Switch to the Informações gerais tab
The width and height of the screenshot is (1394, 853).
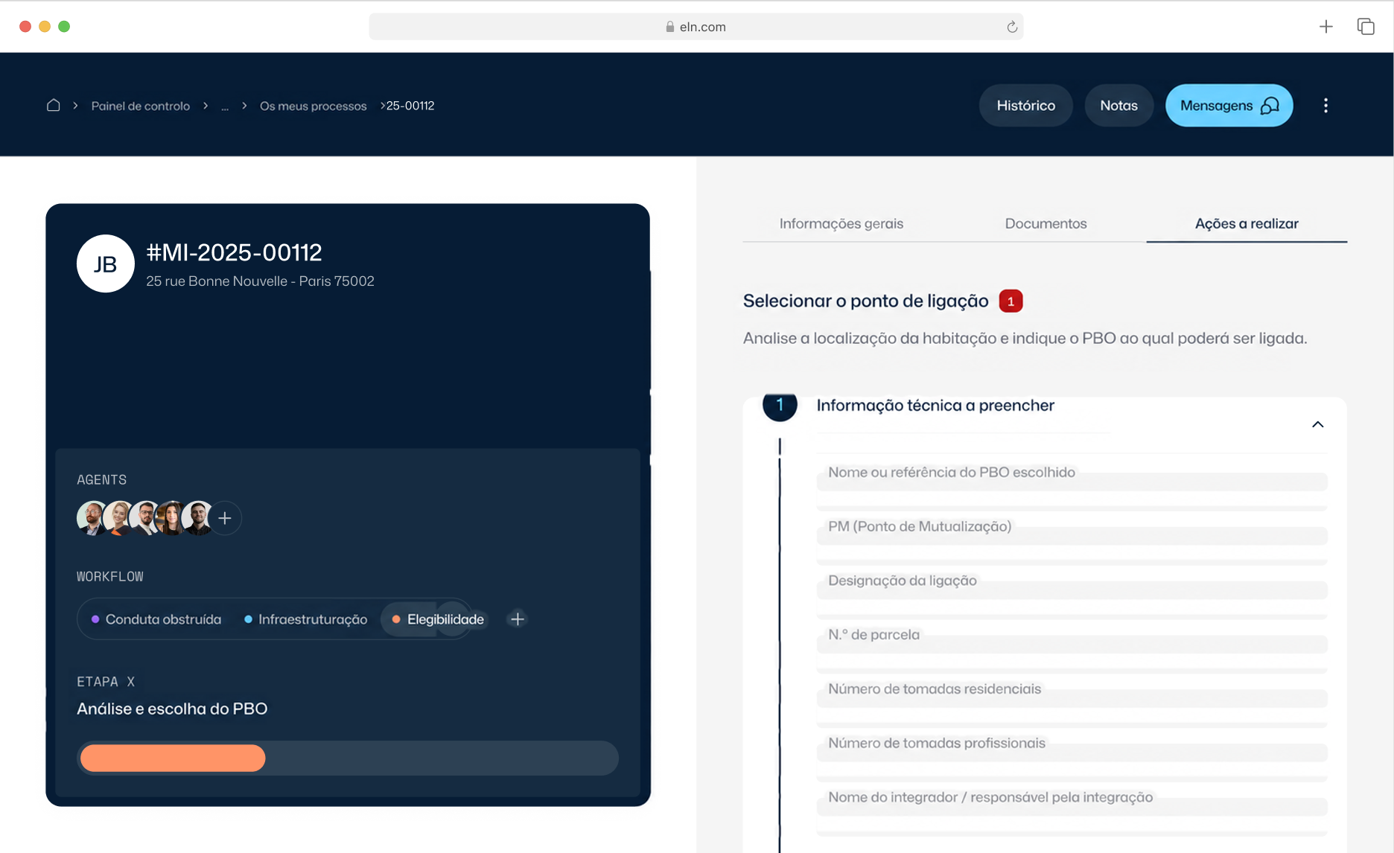coord(841,223)
